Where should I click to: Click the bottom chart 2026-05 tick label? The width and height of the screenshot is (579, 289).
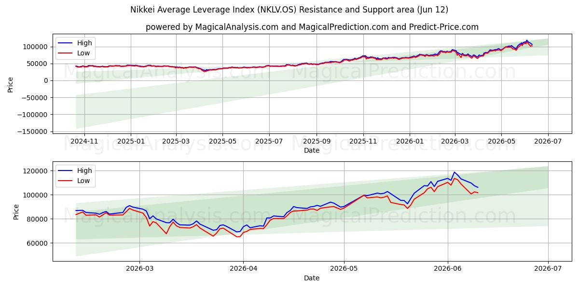coord(344,268)
